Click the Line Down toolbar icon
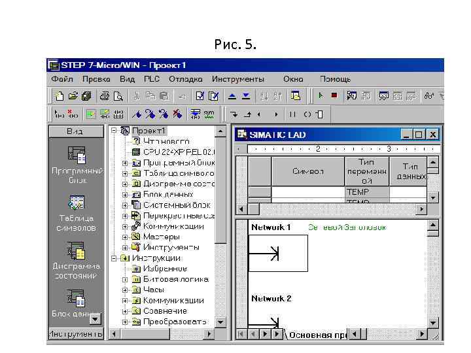This screenshot has height=353, width=471. click(x=234, y=114)
